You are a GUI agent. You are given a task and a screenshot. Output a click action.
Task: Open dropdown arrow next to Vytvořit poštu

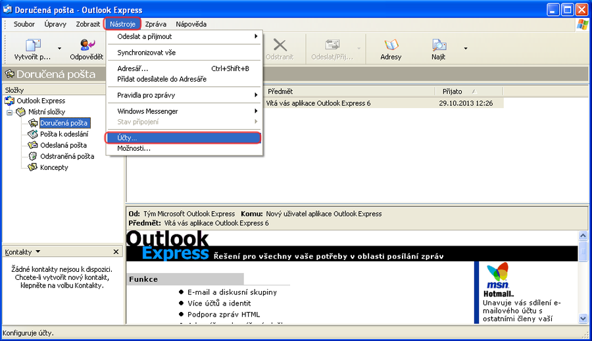(59, 48)
